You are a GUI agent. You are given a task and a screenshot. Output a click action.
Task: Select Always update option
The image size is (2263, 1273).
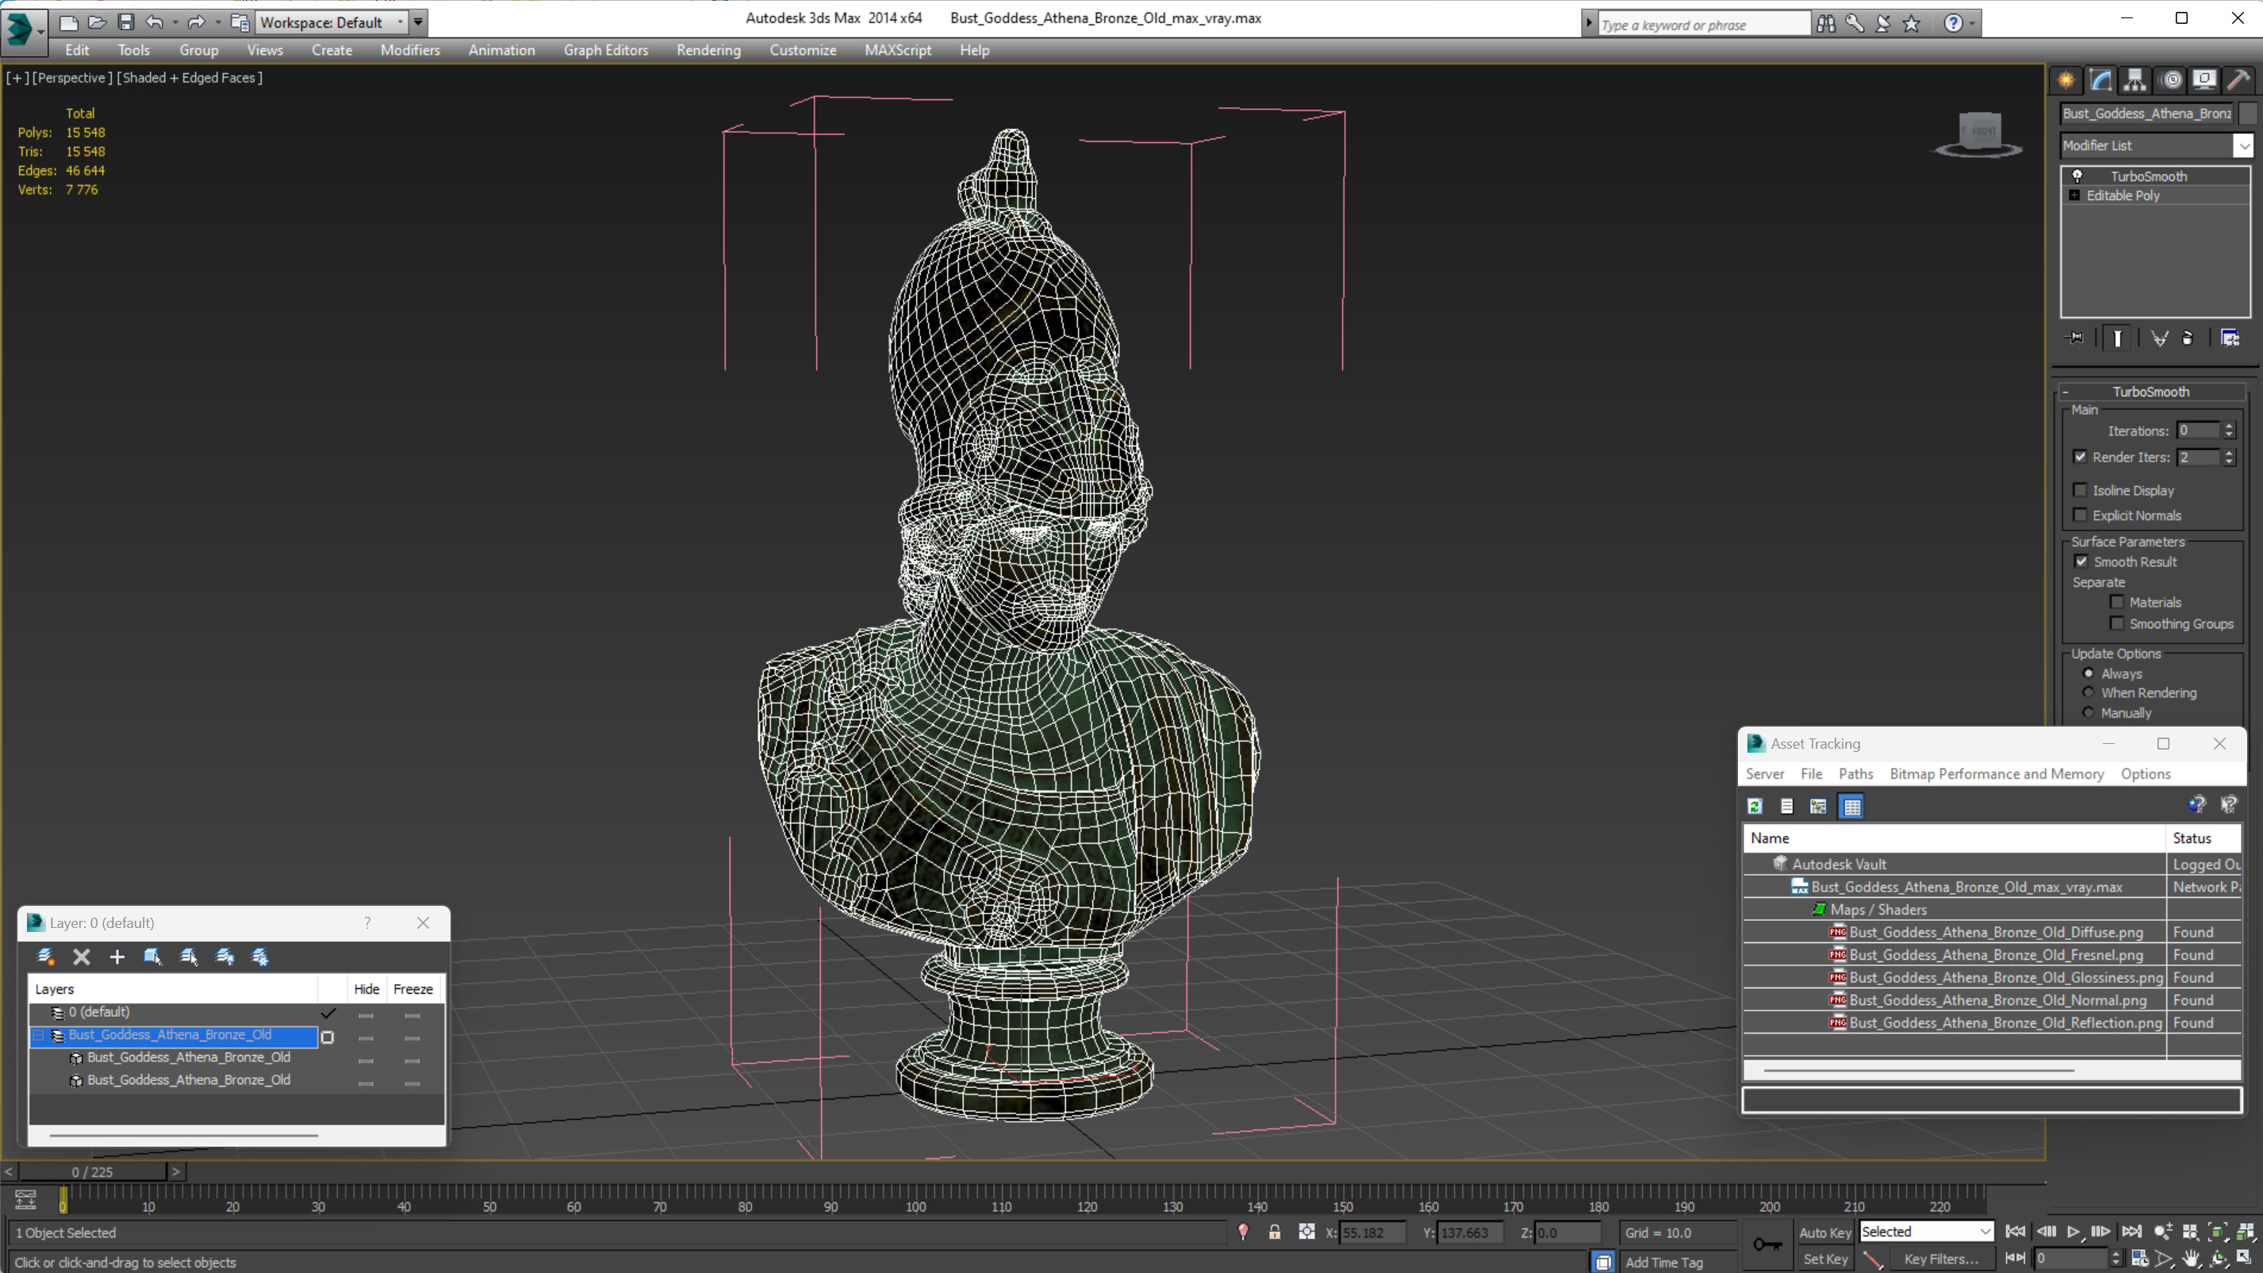point(2088,673)
